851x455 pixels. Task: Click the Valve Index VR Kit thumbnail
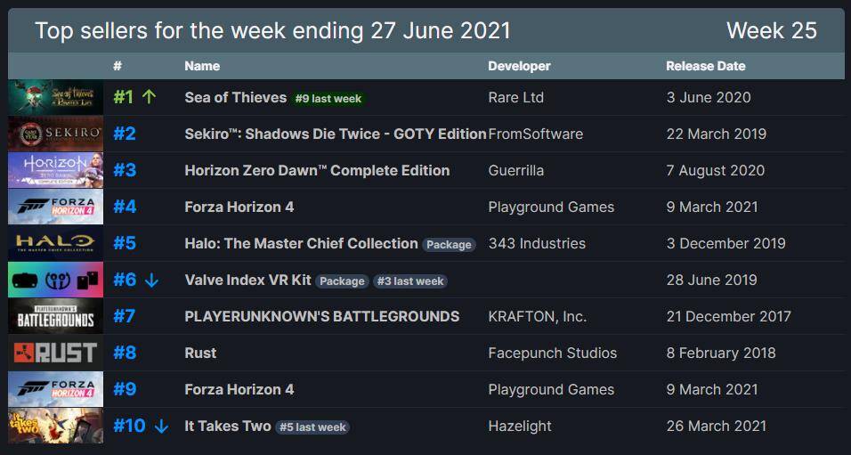tap(55, 280)
